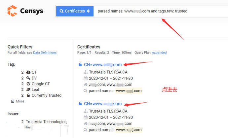Click magnifier icon beside second parsed.names
This screenshot has width=228, height=138.
pyautogui.click(x=86, y=130)
